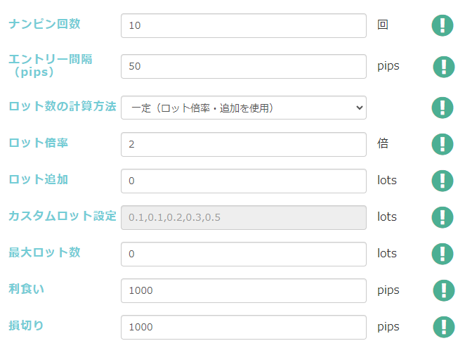Click the disabled カスタムロット設定 field
Screen dimensions: 465x348
click(x=244, y=217)
